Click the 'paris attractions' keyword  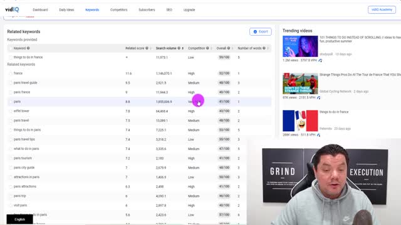coord(25,186)
